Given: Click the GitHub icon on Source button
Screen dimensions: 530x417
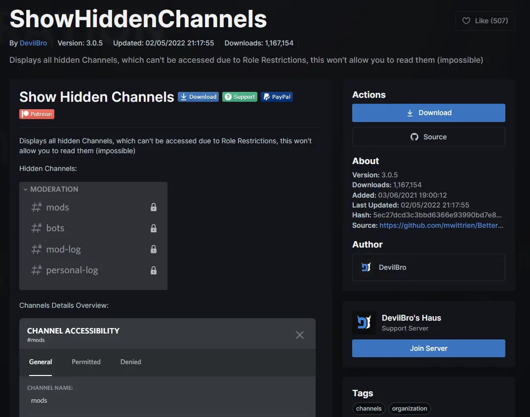Looking at the screenshot, I should [x=414, y=137].
